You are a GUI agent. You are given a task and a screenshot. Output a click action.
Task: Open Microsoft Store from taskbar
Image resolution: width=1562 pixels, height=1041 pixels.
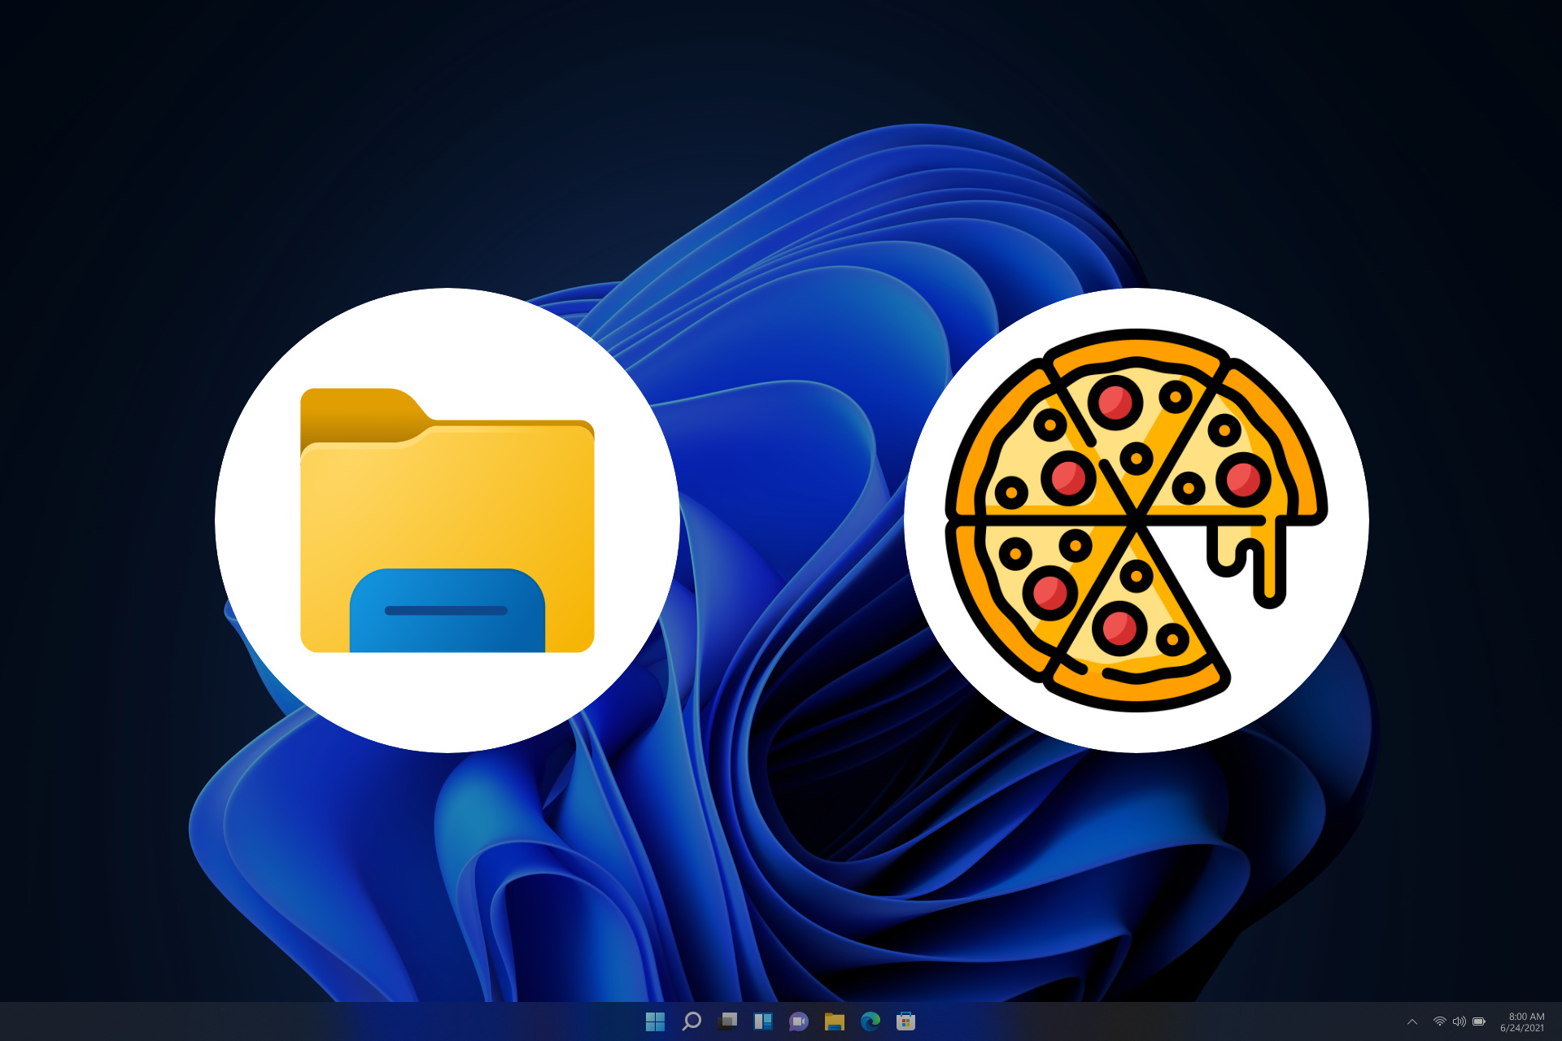point(905,1021)
